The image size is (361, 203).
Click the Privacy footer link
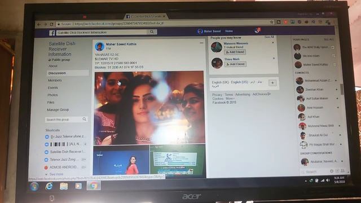(217, 95)
